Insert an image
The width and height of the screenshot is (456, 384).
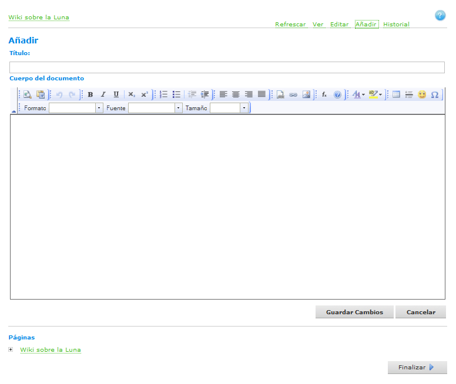(x=306, y=94)
